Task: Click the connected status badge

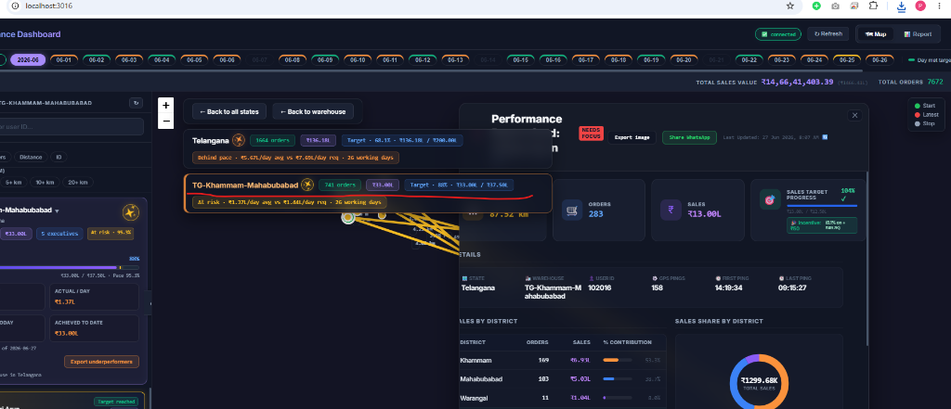Action: pyautogui.click(x=778, y=34)
